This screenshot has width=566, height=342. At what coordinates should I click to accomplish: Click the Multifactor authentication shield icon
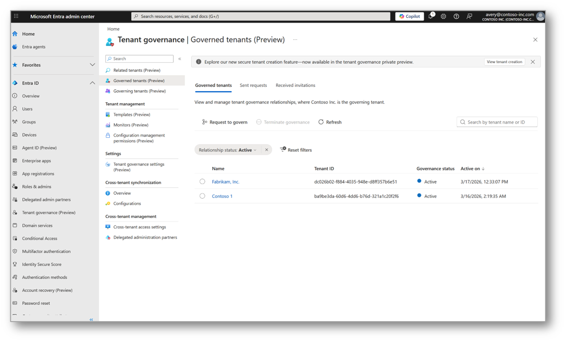coord(15,251)
